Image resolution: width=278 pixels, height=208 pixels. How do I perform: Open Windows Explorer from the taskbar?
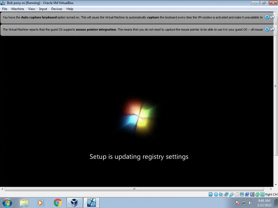(x=24, y=203)
